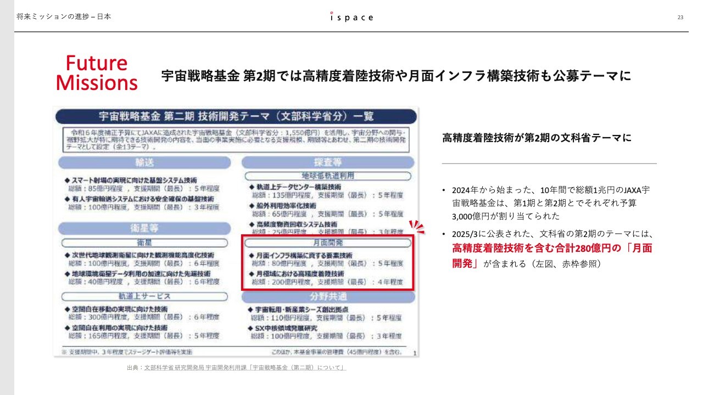Viewport: 703px width, 395px height.
Task: Click the amount line 総額：40億円程度
Action: [144, 281]
